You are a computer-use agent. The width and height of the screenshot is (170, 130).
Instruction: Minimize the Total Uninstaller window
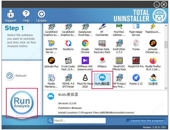click(157, 5)
